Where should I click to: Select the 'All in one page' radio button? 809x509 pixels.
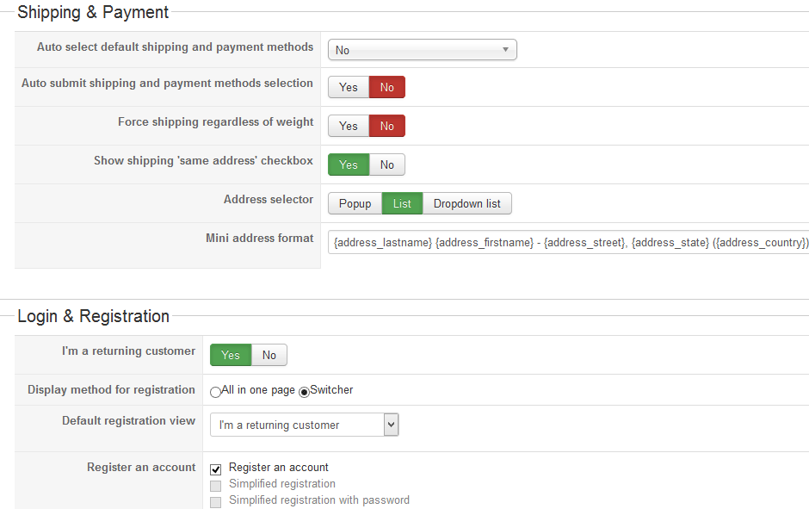tap(215, 392)
